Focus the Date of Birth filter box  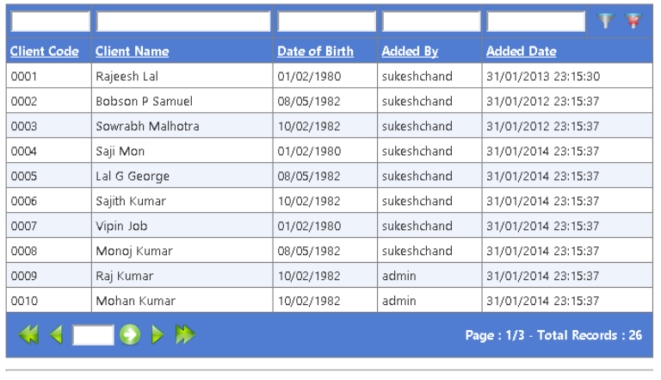point(326,21)
